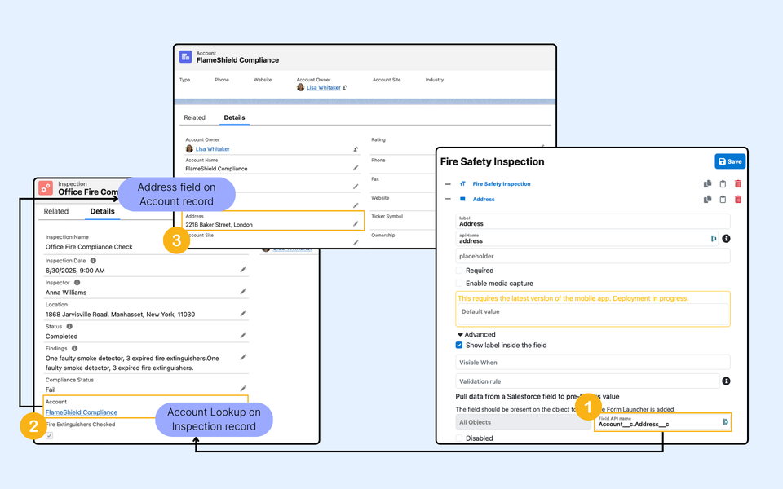Click the info icon beside the Findings label

click(x=74, y=348)
